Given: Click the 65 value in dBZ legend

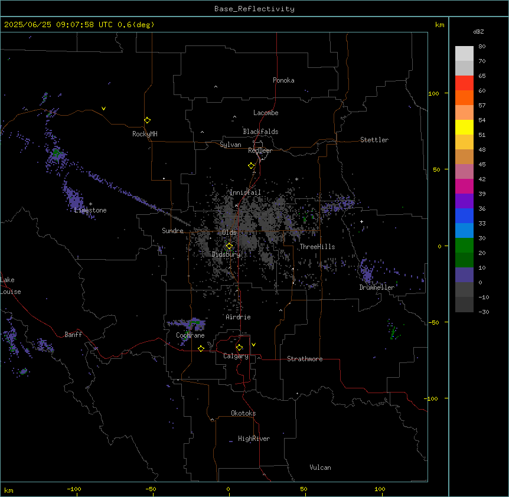Looking at the screenshot, I should click(x=482, y=76).
